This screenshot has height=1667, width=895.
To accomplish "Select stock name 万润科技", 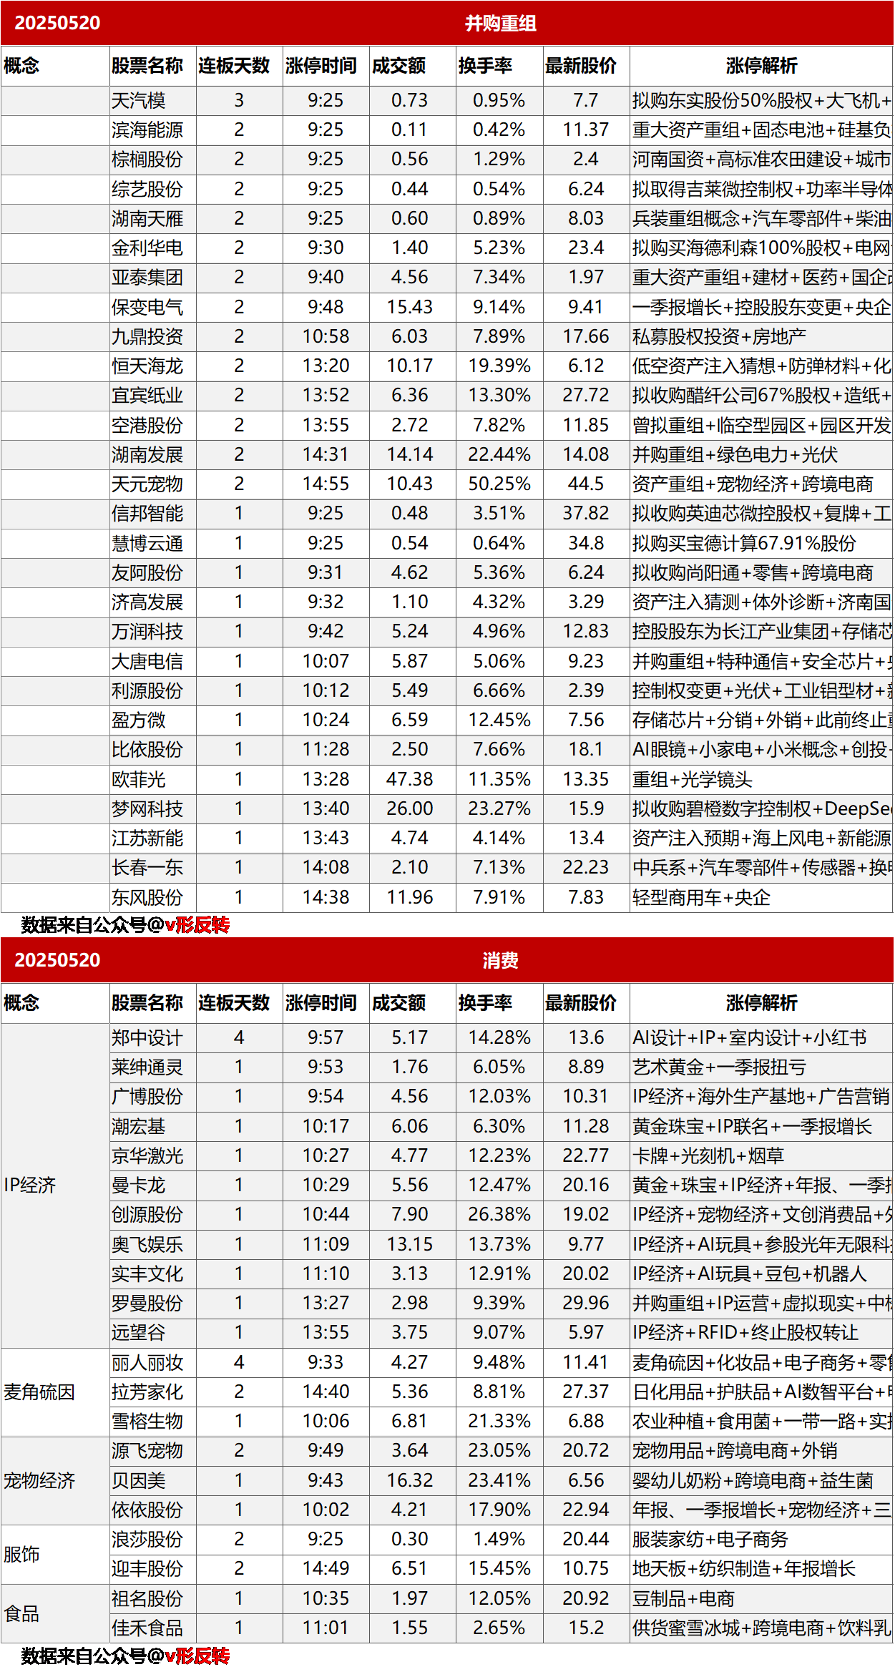I will pos(147,631).
